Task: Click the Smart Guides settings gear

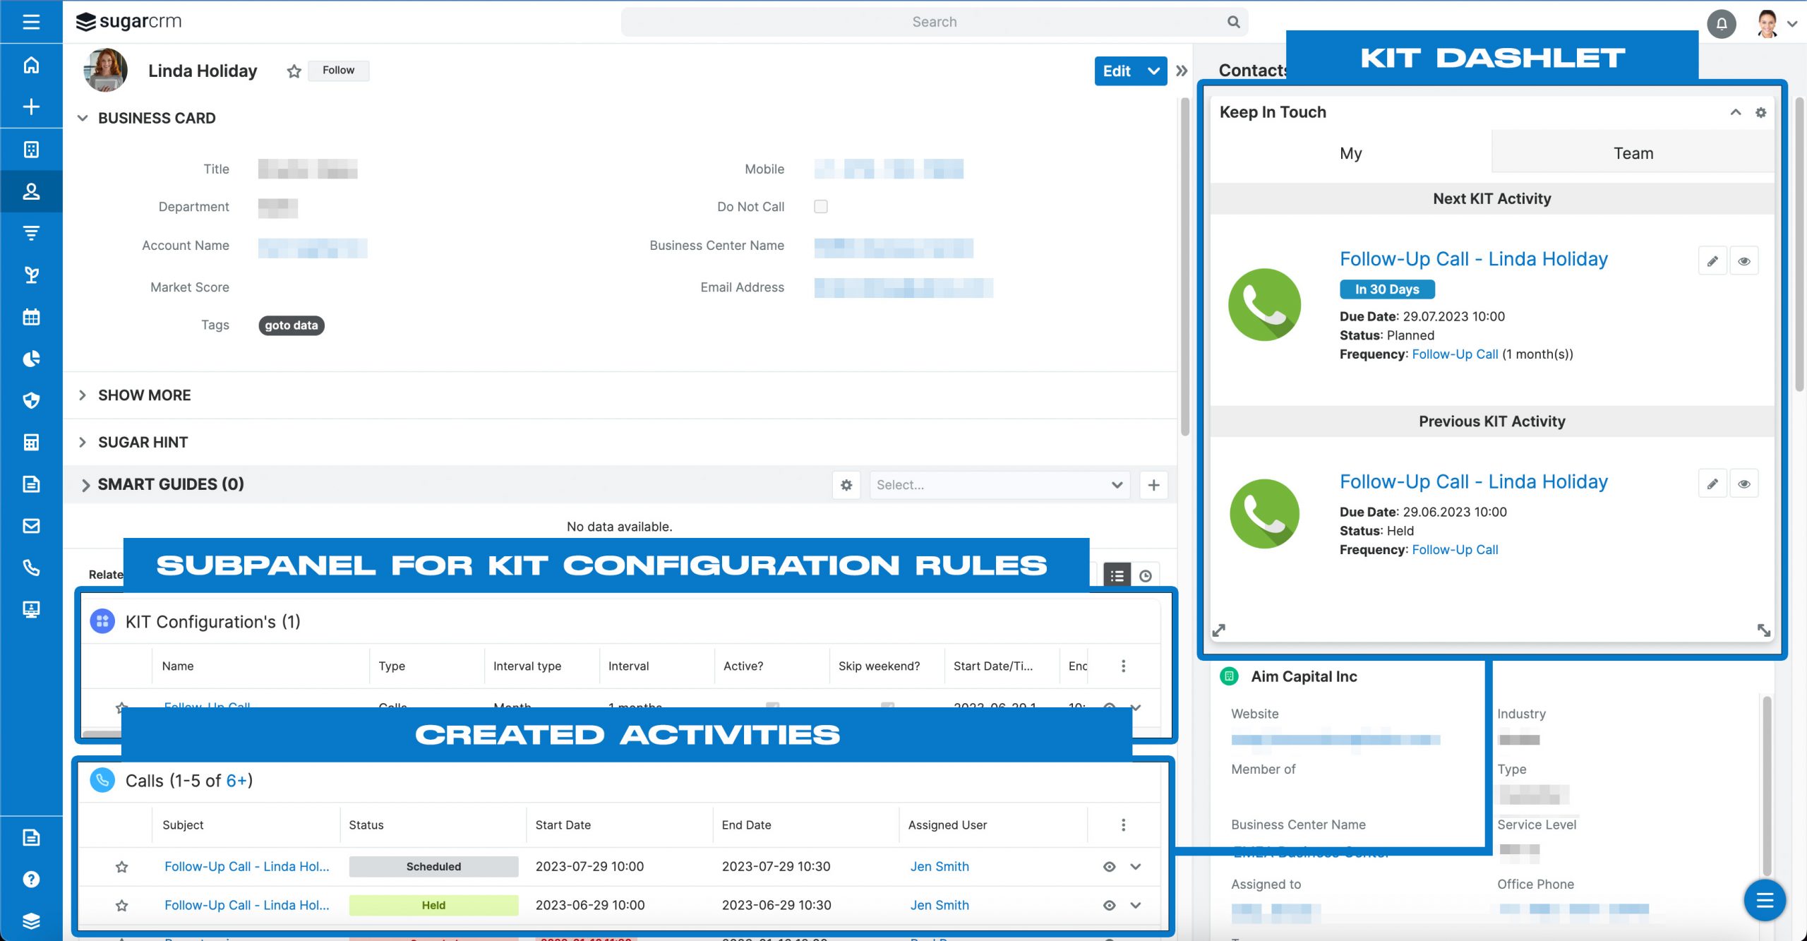Action: coord(846,485)
